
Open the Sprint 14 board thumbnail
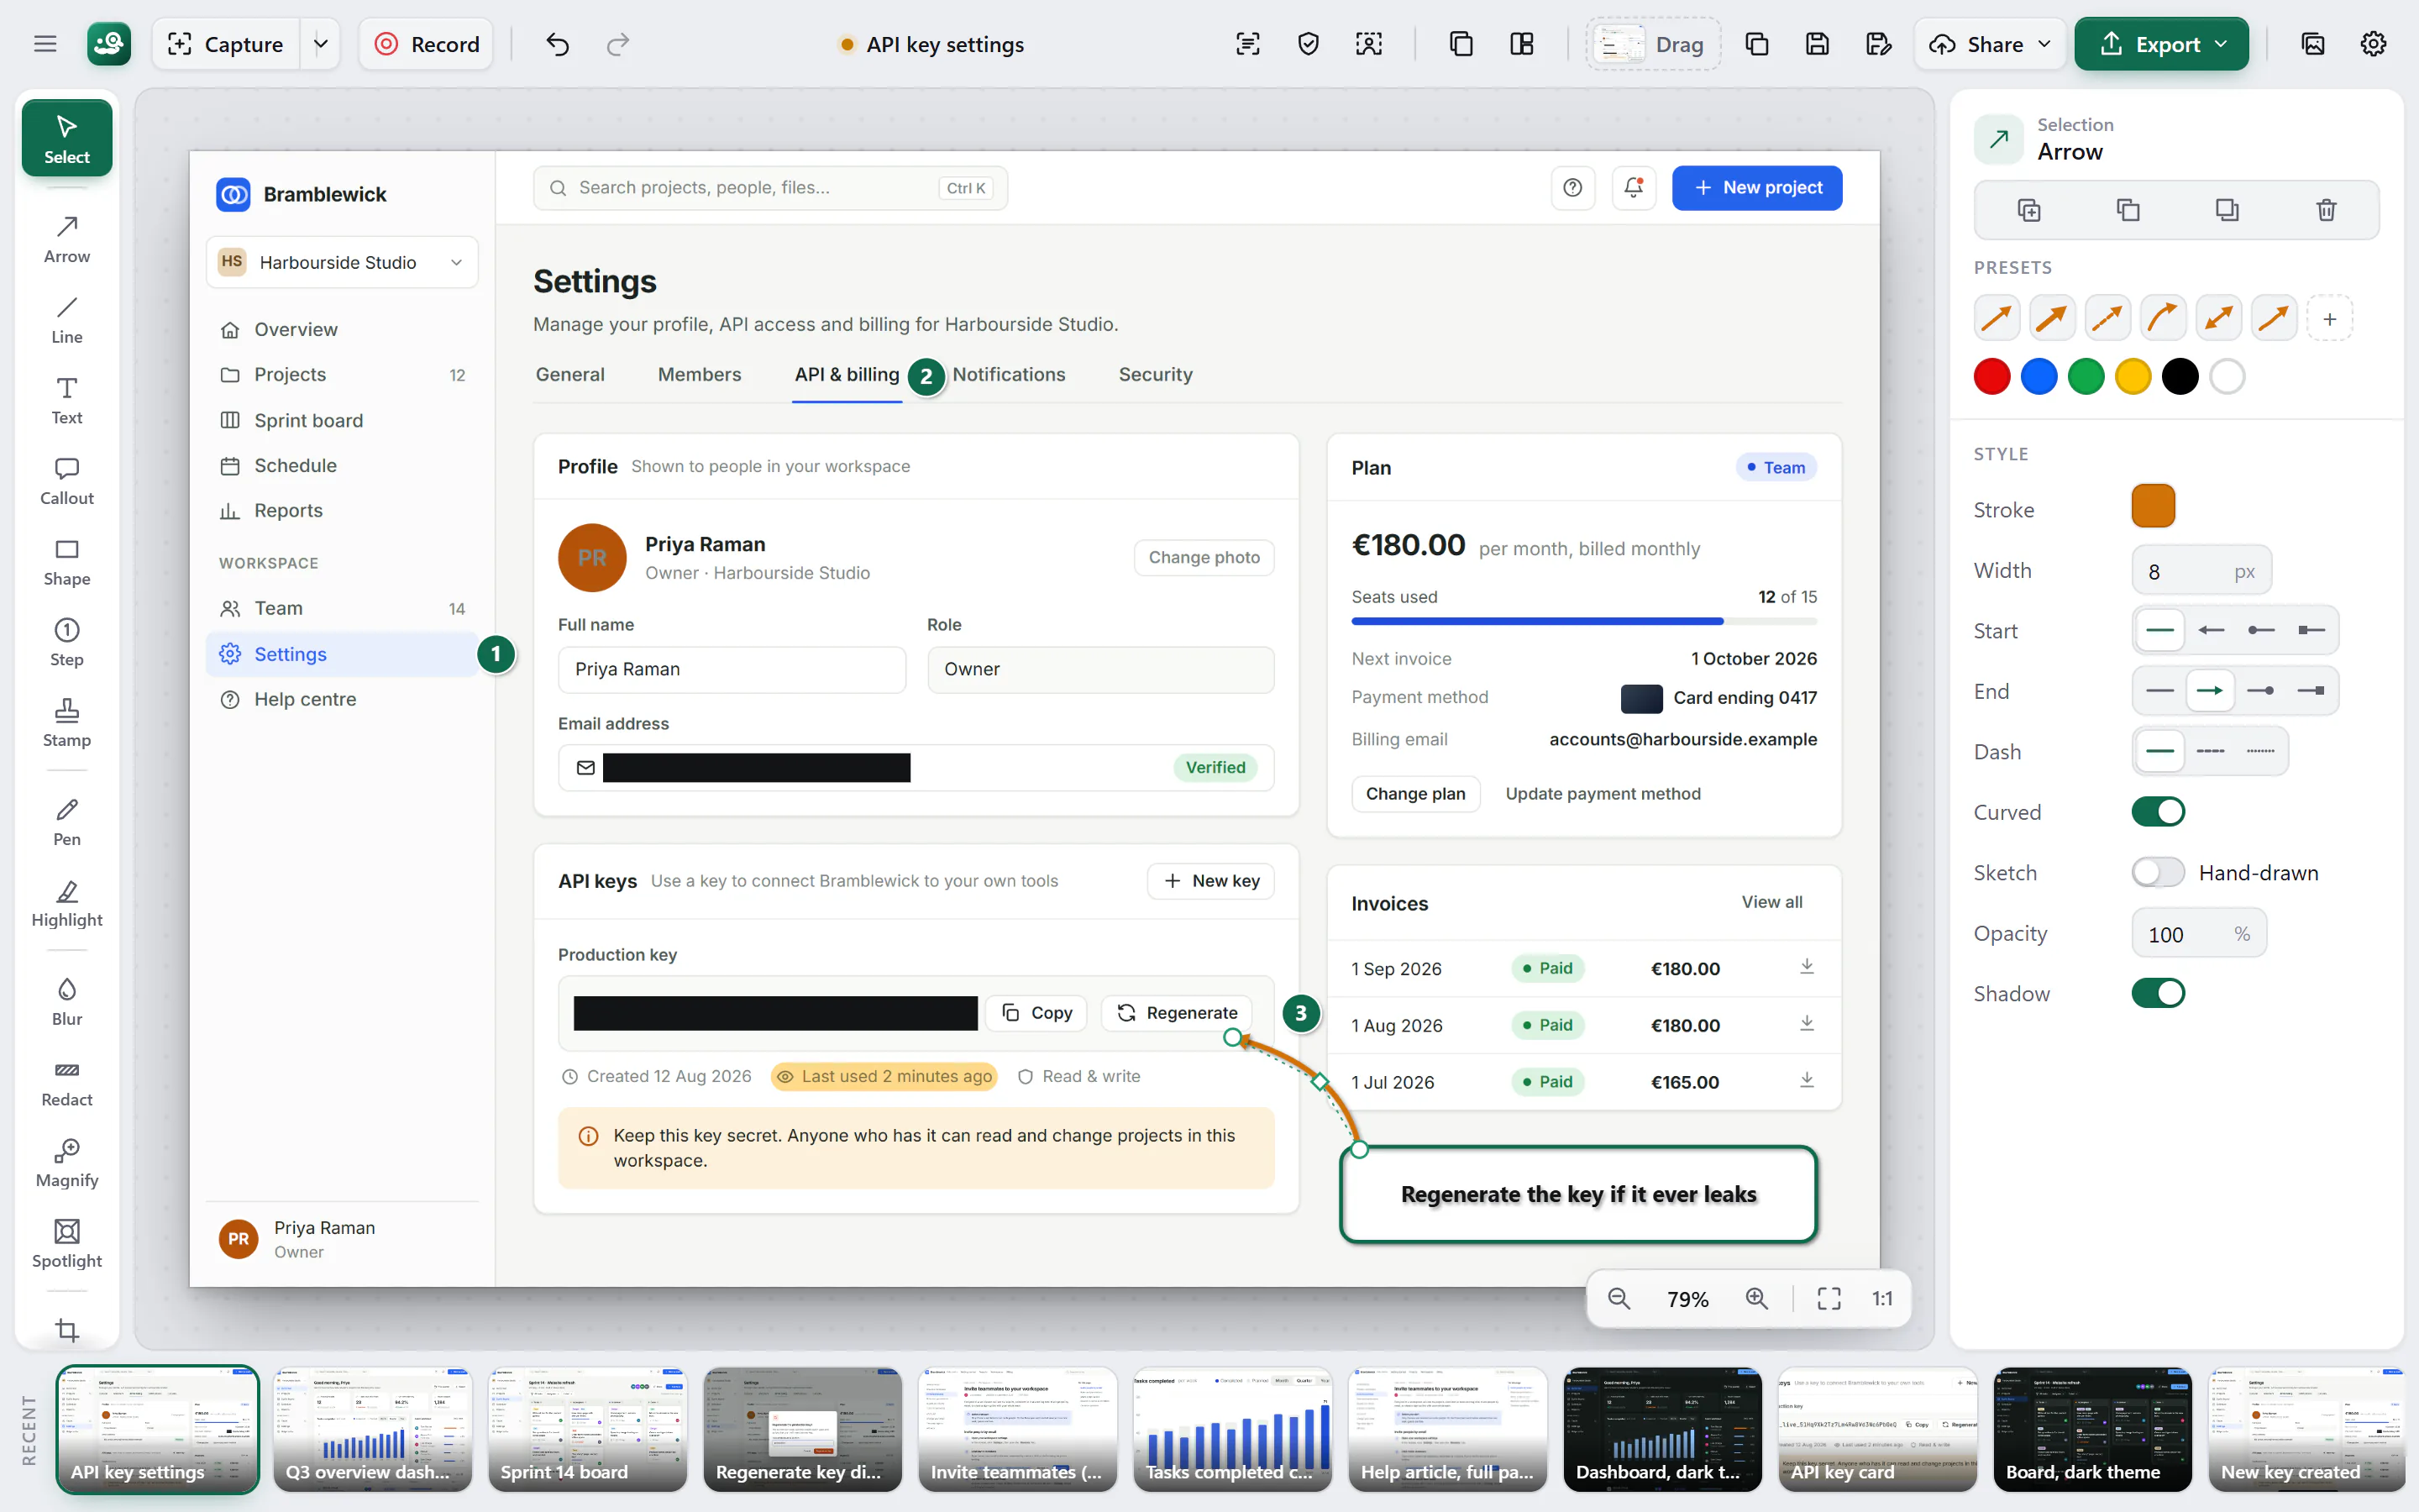pos(587,1429)
